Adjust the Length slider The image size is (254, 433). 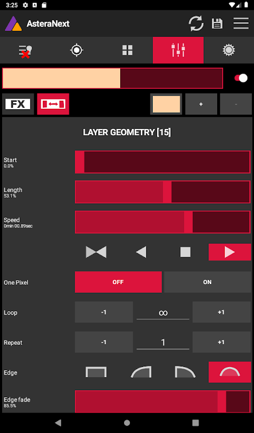pyautogui.click(x=163, y=192)
